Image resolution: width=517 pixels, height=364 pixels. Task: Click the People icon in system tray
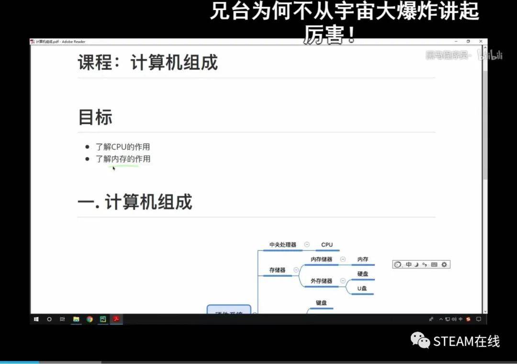[431, 319]
